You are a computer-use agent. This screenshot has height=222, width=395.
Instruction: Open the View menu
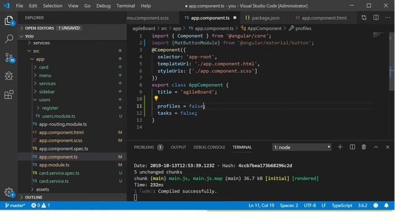pyautogui.click(x=73, y=6)
